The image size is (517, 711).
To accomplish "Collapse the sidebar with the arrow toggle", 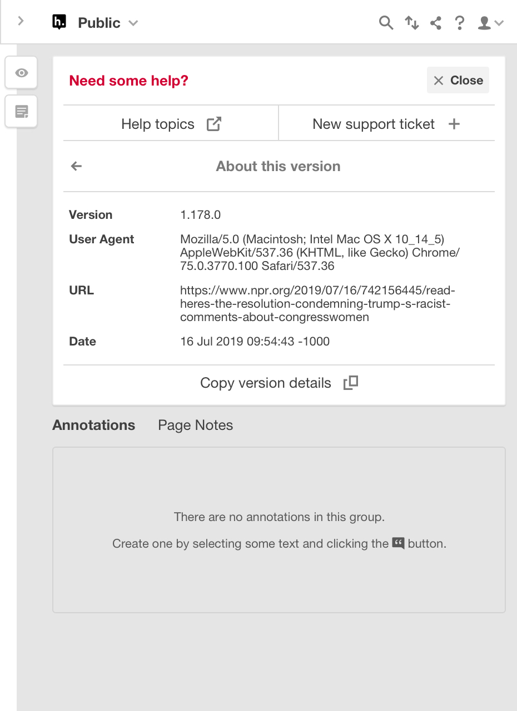I will [20, 21].
